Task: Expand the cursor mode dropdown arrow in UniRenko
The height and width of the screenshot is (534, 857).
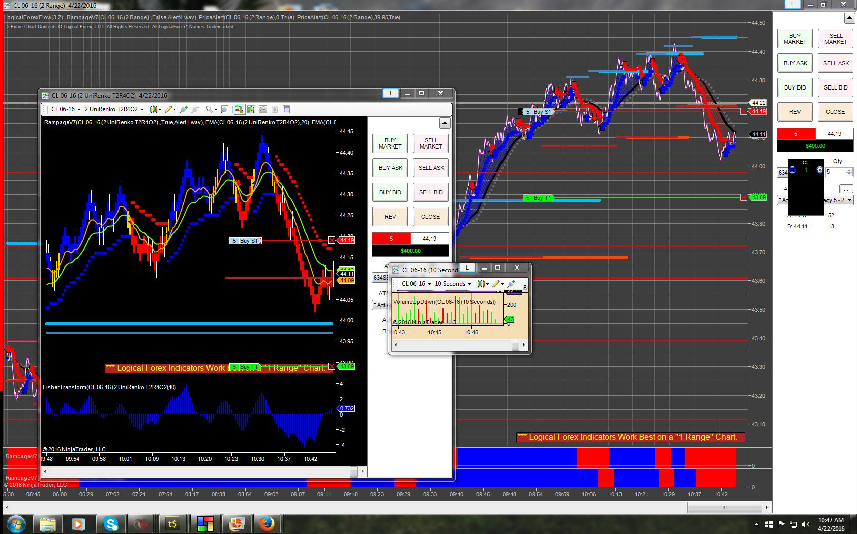Action: (x=216, y=109)
